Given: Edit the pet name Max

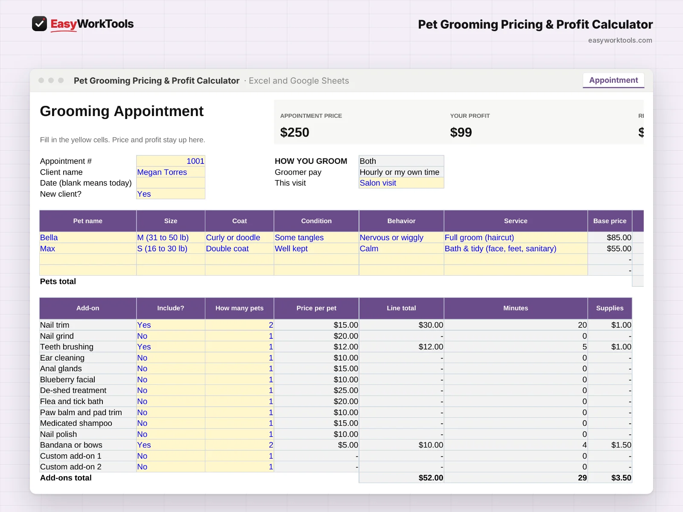Looking at the screenshot, I should click(88, 248).
